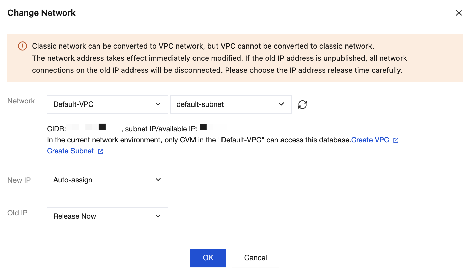474x273 pixels.
Task: Click external-link icon beside Create Subnet
Action: click(x=101, y=151)
